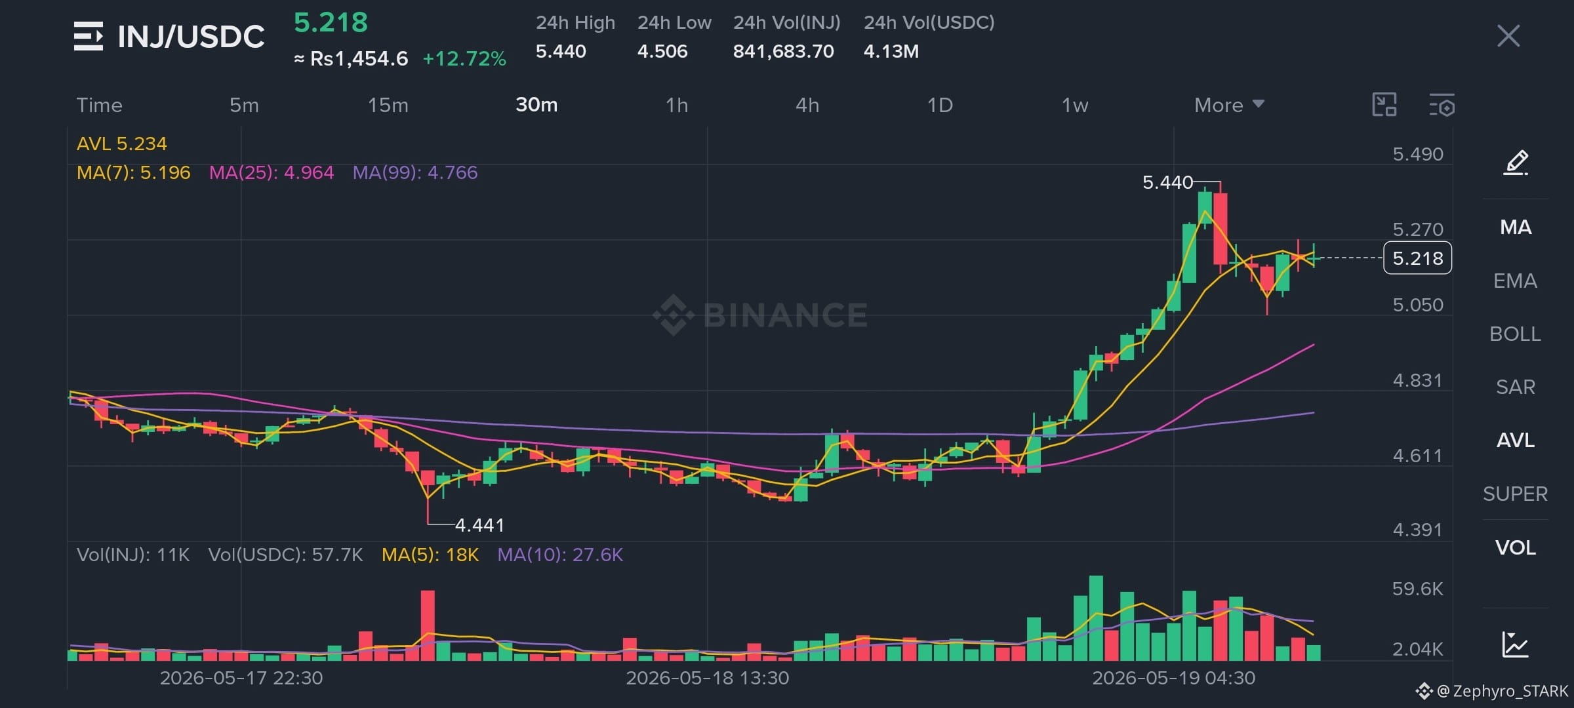This screenshot has width=1574, height=708.
Task: Select the 30m interval
Action: (x=536, y=105)
